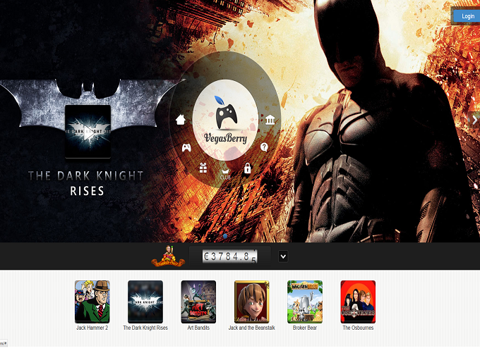The width and height of the screenshot is (480, 360).
Task: Open the bank cashier icon
Action: [270, 120]
